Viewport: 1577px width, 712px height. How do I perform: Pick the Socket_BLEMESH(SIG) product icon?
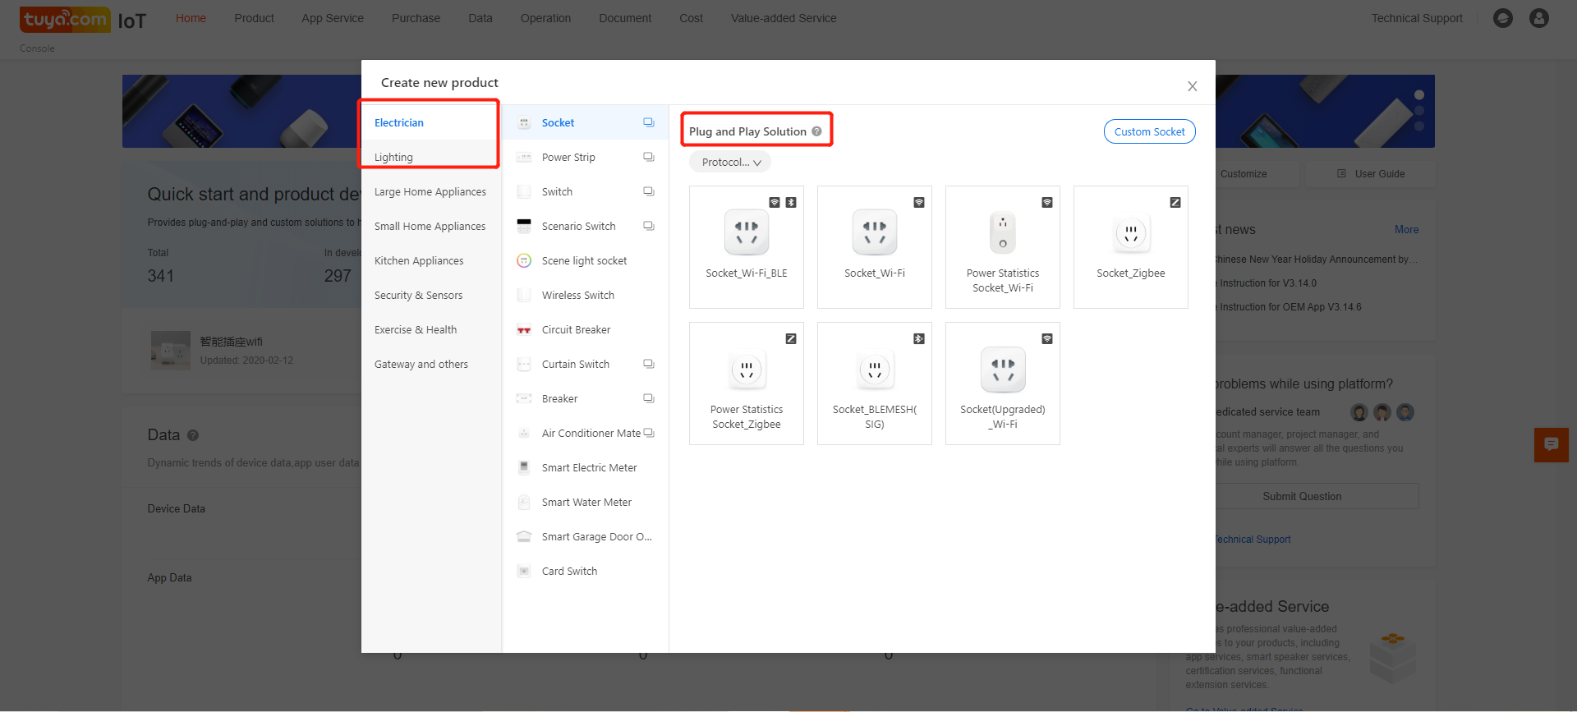pos(874,370)
